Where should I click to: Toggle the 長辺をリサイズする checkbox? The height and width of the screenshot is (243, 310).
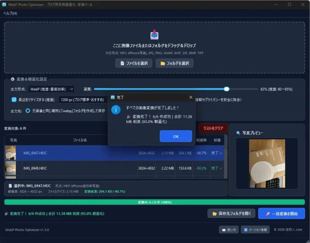(14, 100)
